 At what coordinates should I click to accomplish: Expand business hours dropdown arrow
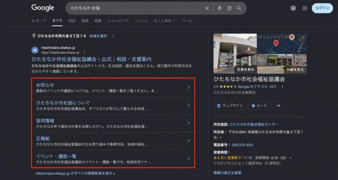point(290,158)
